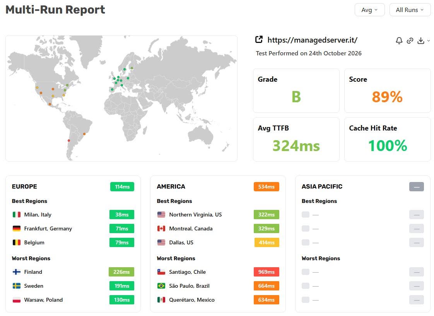Click the Germany flag icon
Viewport: 434px width, 316px height.
[x=17, y=228]
